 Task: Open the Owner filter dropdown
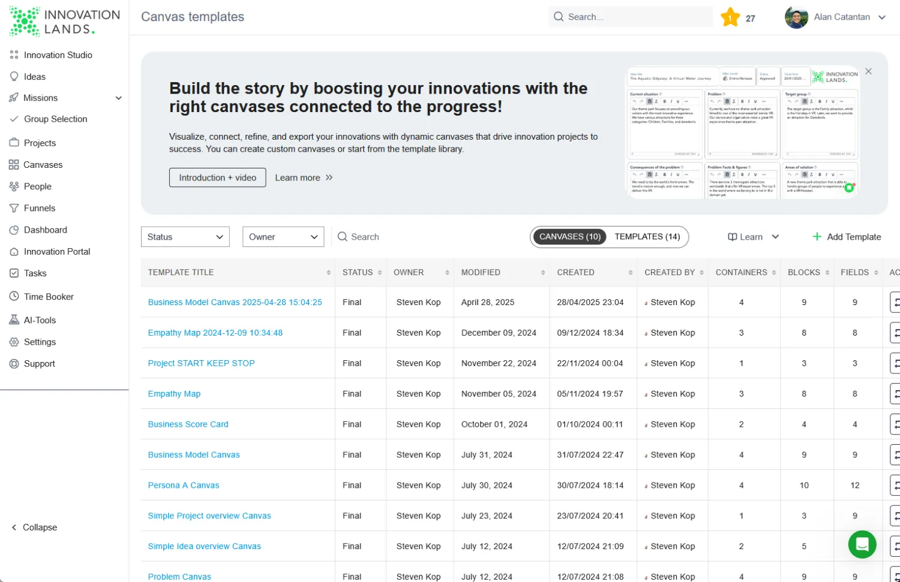pyautogui.click(x=283, y=237)
